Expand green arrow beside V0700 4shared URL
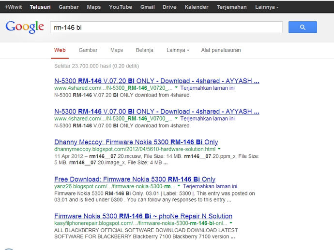The height and width of the screenshot is (250, 334). [176, 118]
